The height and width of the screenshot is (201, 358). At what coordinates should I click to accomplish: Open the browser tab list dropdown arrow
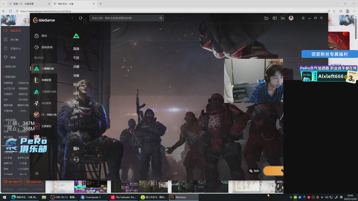(4, 4)
